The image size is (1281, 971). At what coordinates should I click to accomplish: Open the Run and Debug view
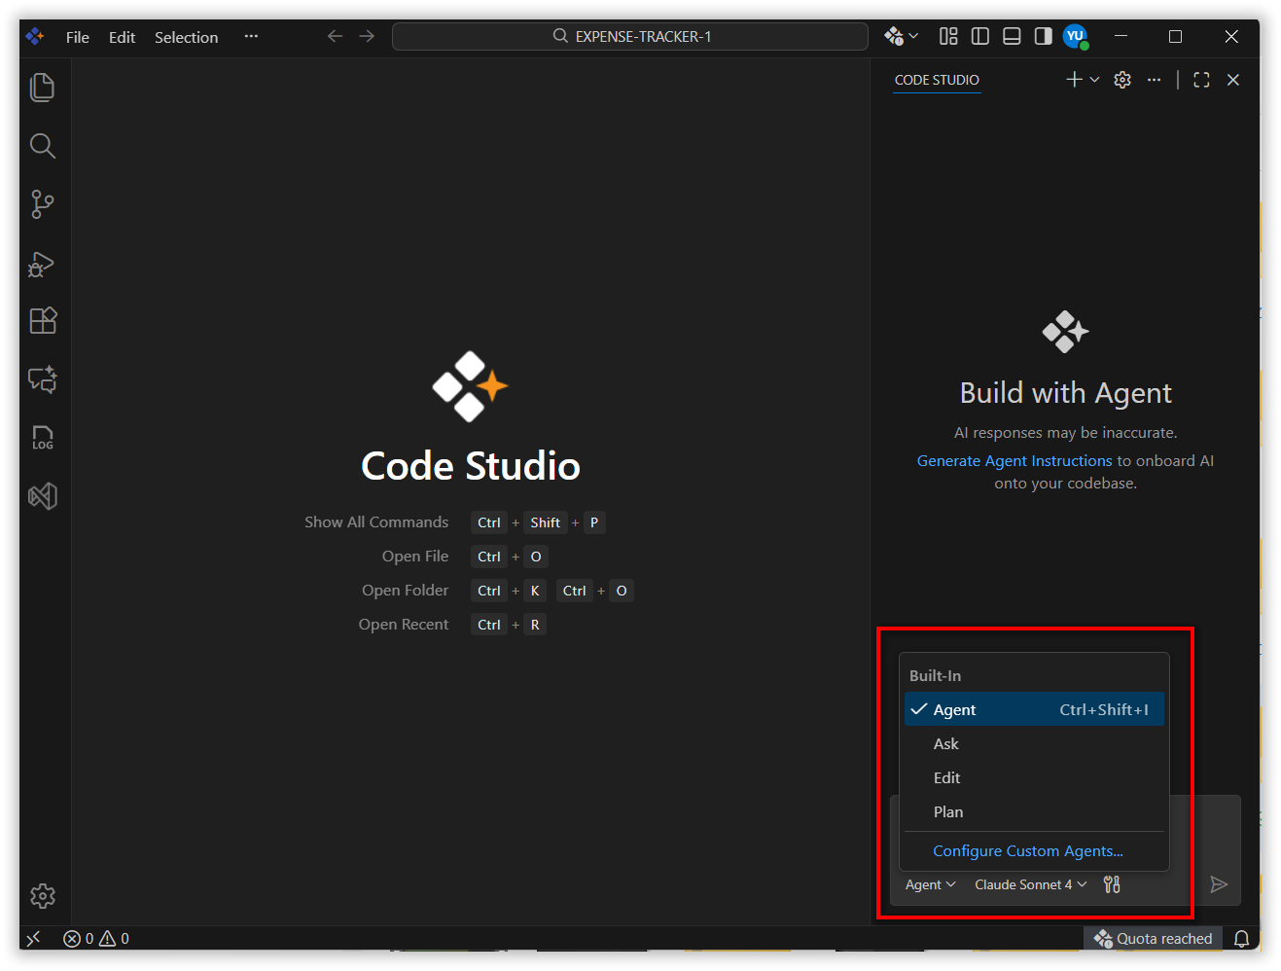[43, 264]
